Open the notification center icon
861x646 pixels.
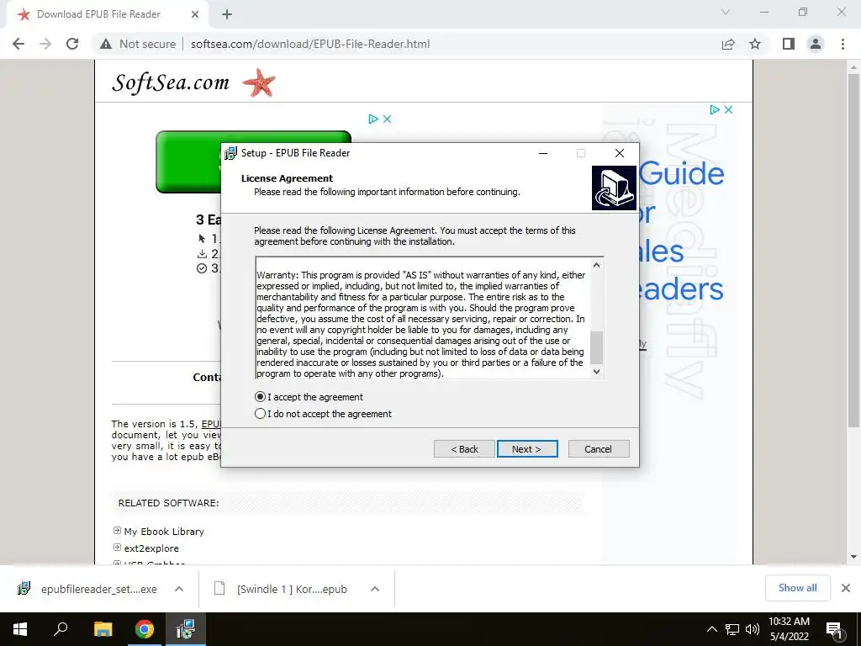(835, 629)
